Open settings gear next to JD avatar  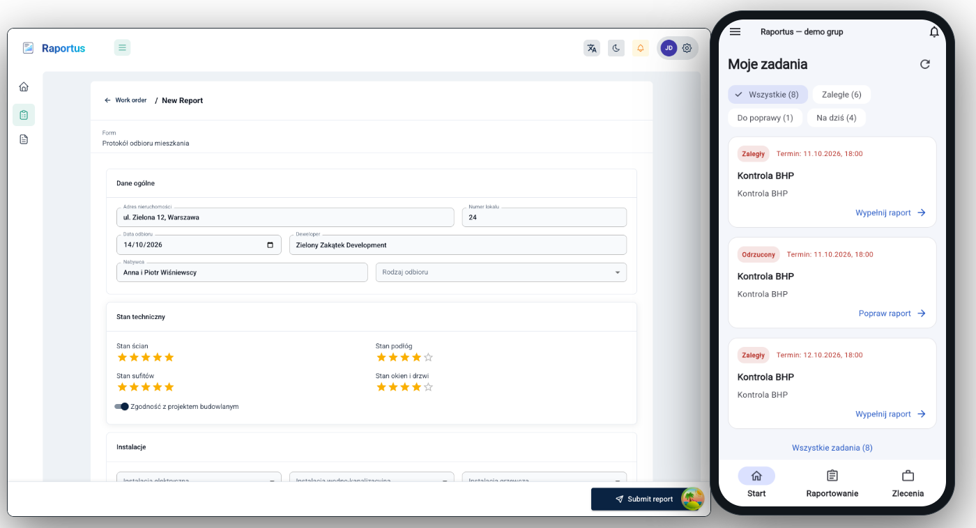687,48
